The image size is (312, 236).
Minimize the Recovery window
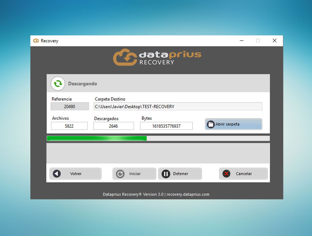coord(242,40)
